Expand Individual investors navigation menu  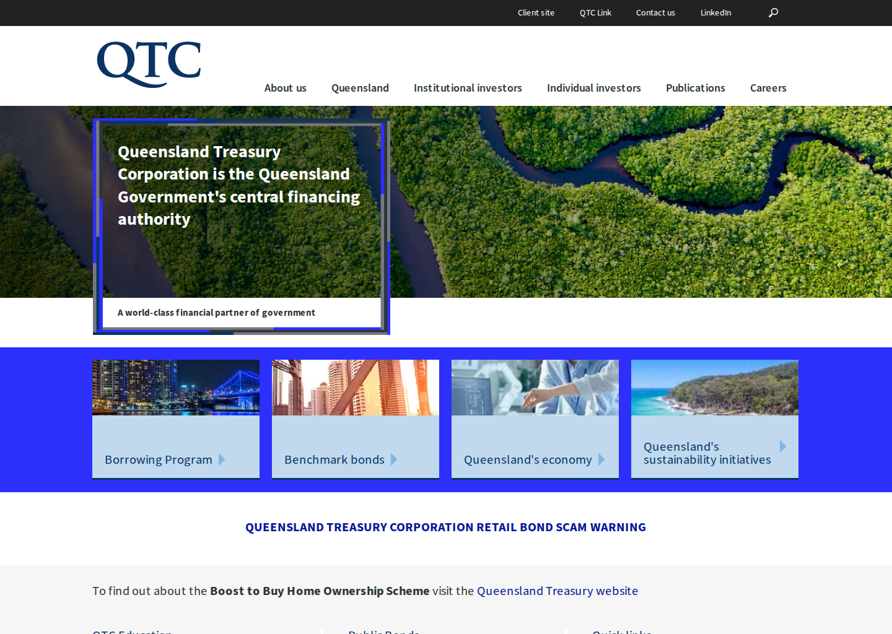point(594,88)
